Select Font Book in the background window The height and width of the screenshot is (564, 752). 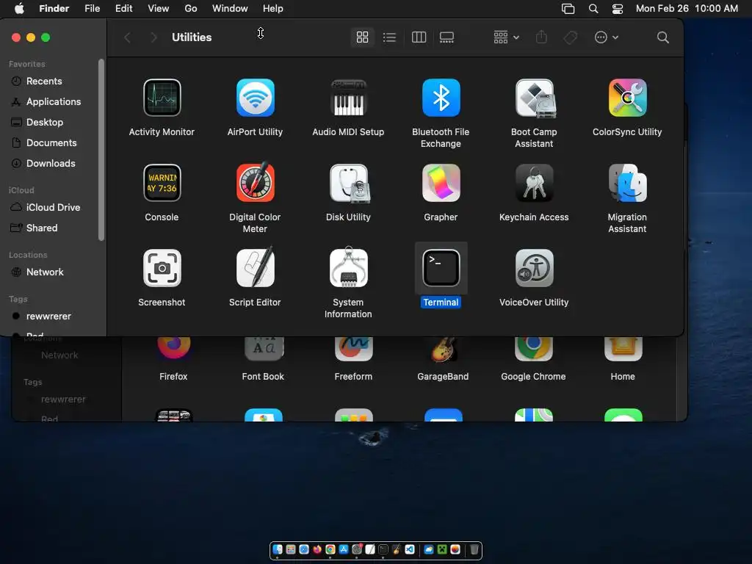[x=264, y=349]
